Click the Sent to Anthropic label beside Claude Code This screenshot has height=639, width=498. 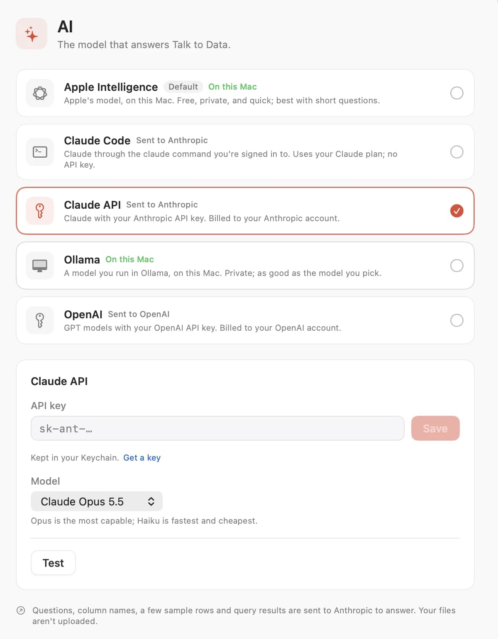click(x=172, y=140)
